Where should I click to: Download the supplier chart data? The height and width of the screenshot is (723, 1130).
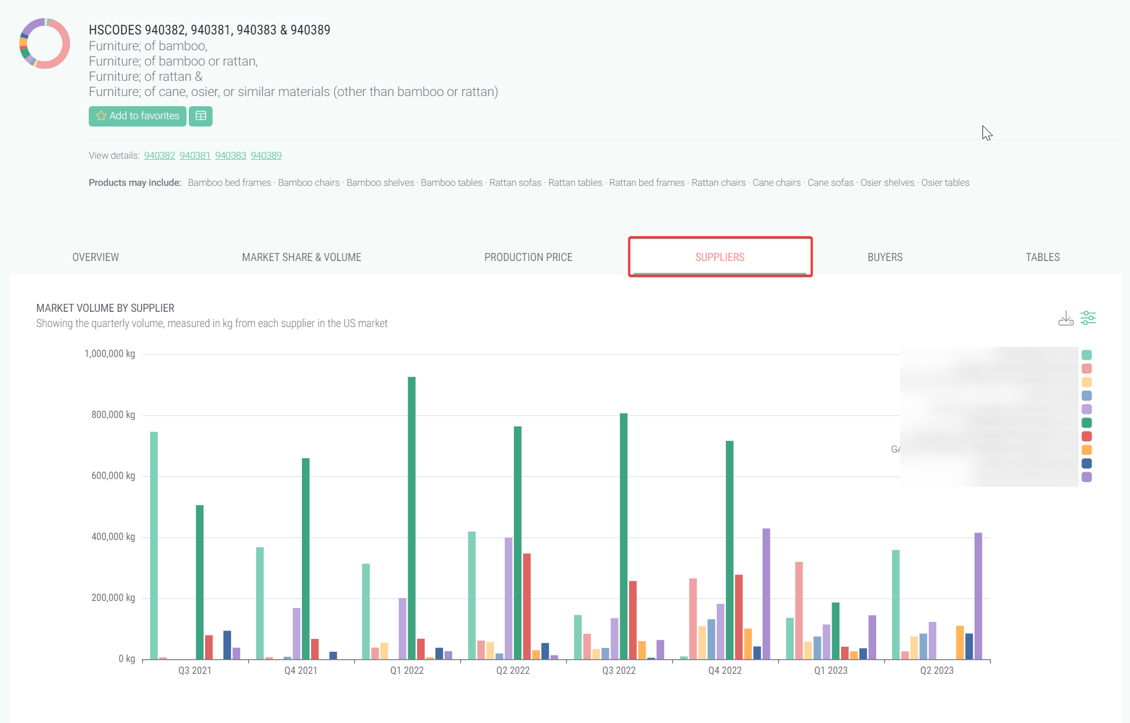click(x=1066, y=318)
